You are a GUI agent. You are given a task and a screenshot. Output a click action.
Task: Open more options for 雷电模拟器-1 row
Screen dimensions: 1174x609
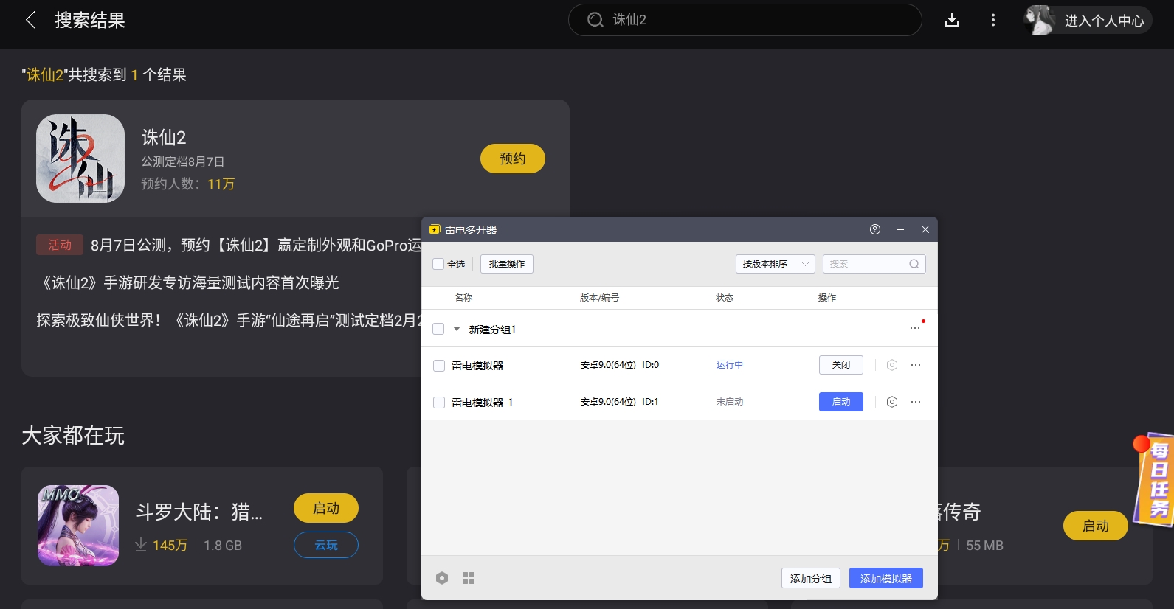click(916, 402)
